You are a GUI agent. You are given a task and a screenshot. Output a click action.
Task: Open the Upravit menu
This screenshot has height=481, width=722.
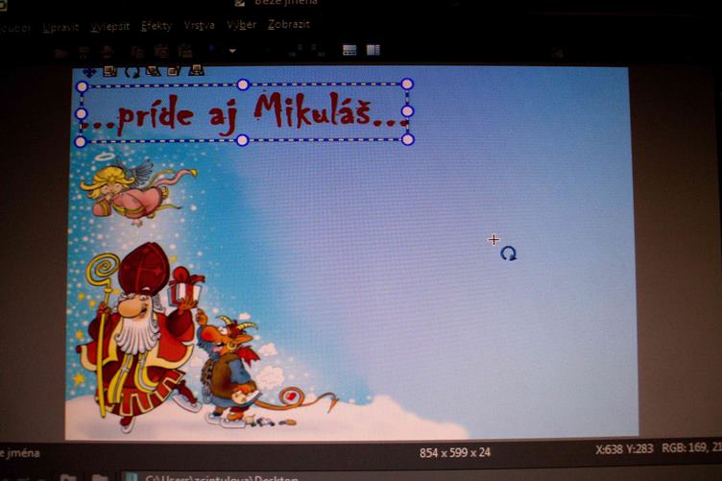pos(60,28)
